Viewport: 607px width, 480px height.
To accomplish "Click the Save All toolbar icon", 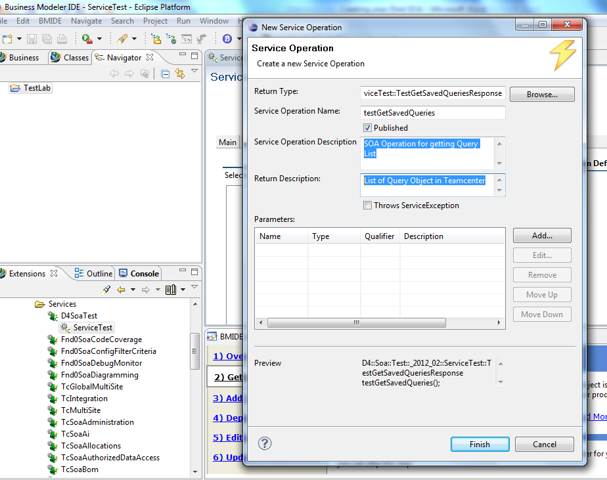I will point(47,39).
